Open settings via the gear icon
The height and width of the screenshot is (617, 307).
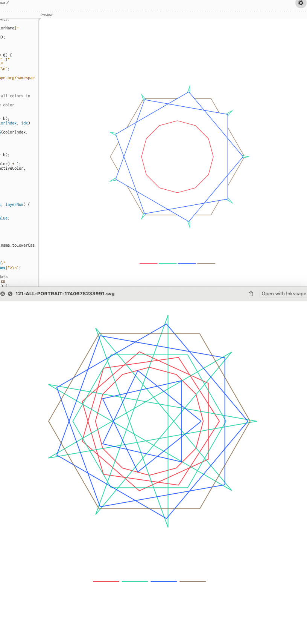[x=301, y=3]
